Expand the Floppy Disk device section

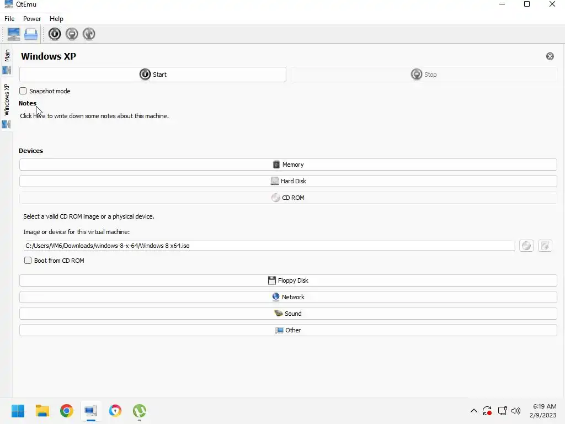(288, 280)
